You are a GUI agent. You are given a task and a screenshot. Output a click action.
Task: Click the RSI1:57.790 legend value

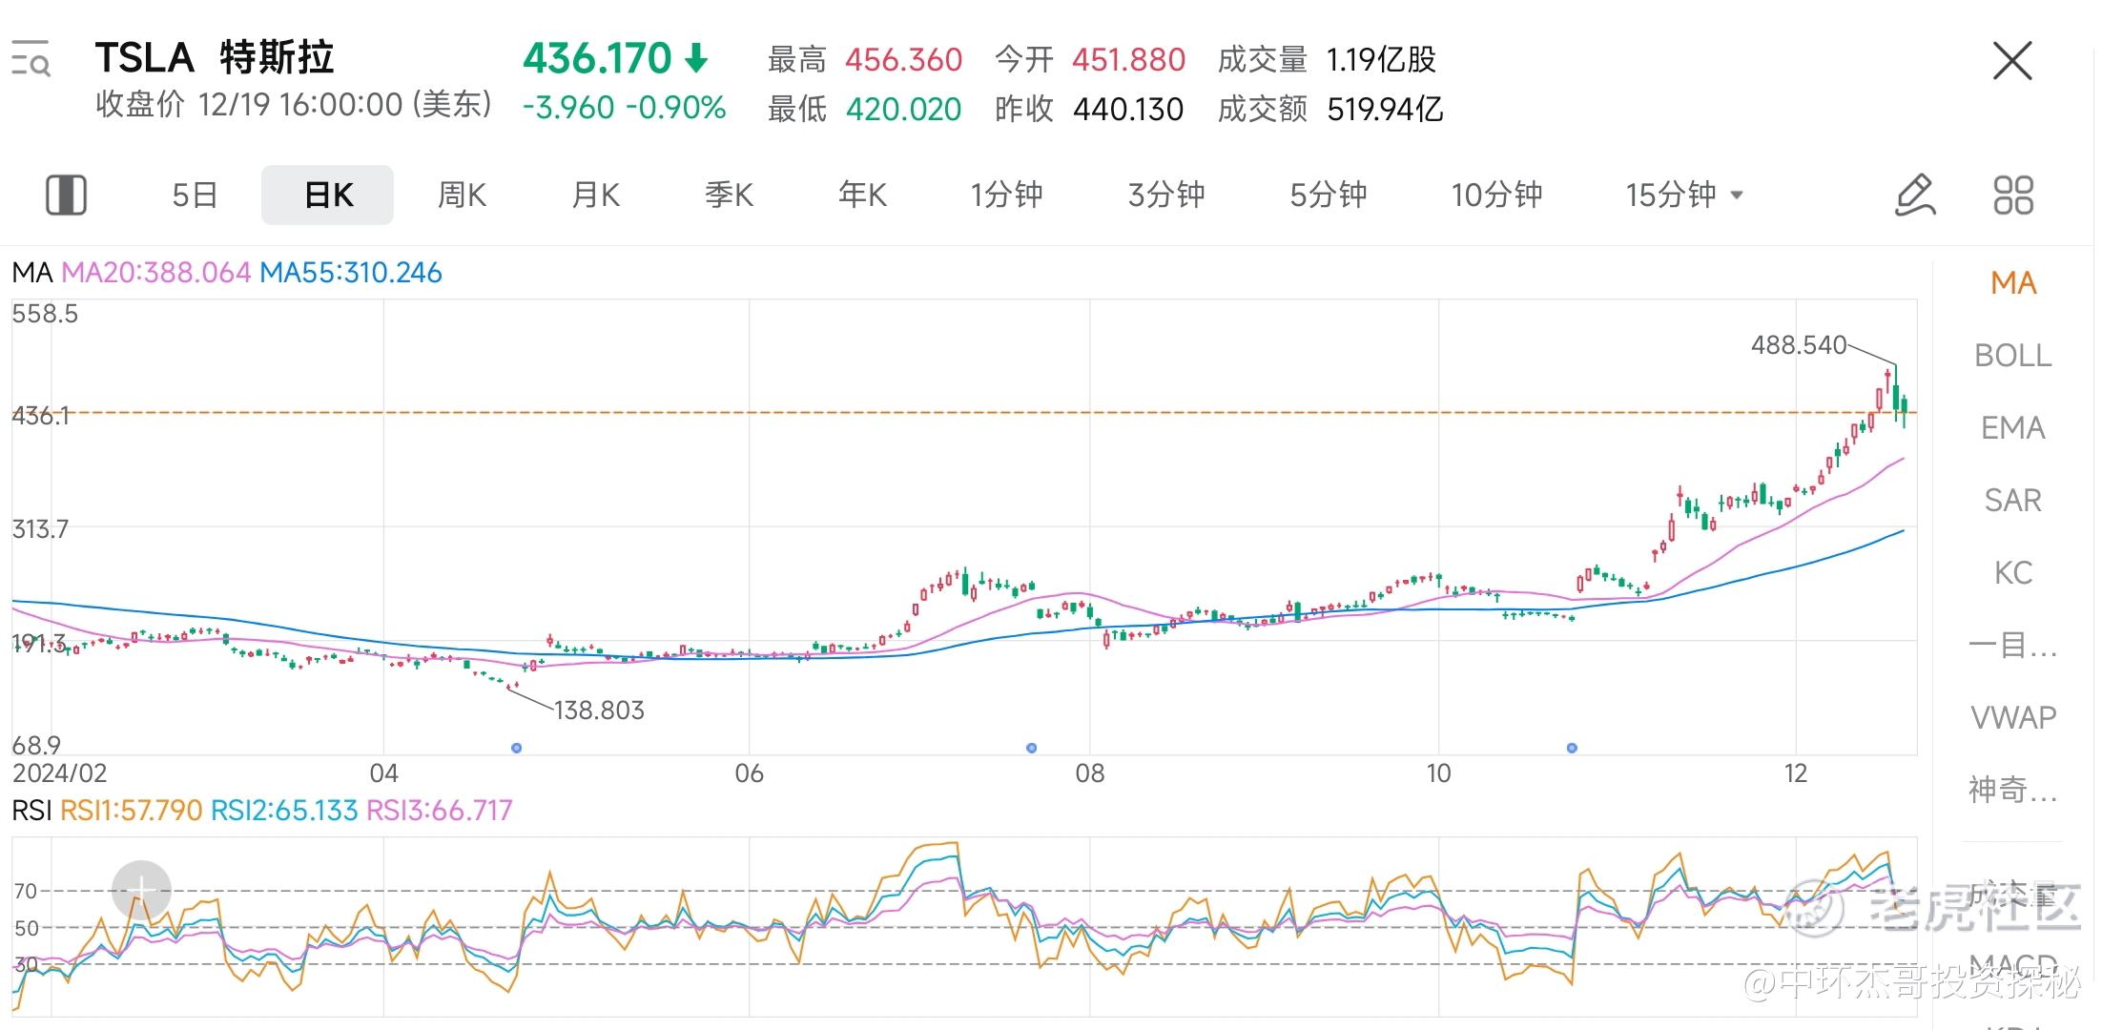point(131,811)
